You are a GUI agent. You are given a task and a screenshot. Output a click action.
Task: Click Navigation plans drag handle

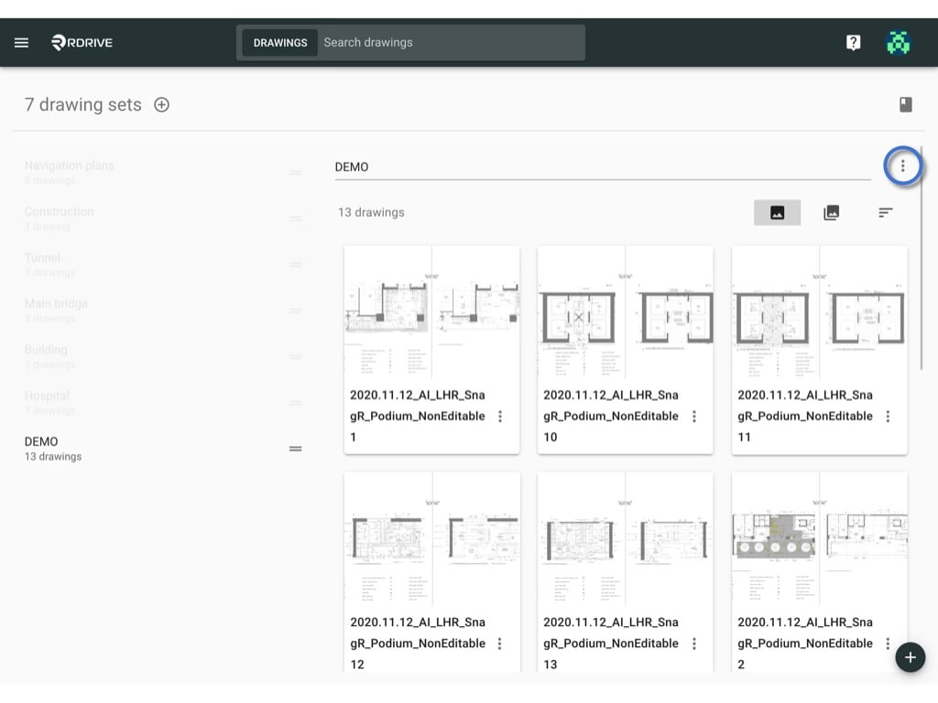pos(296,172)
